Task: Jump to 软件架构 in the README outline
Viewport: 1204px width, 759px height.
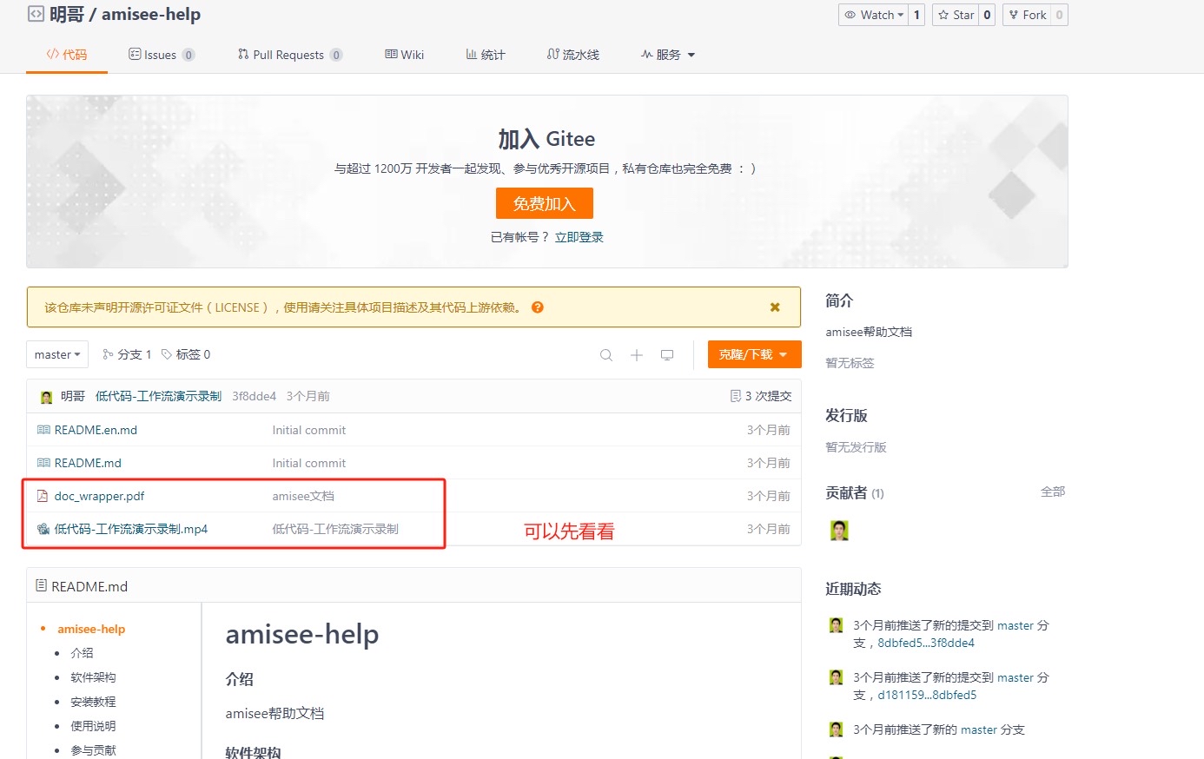Action: (93, 677)
